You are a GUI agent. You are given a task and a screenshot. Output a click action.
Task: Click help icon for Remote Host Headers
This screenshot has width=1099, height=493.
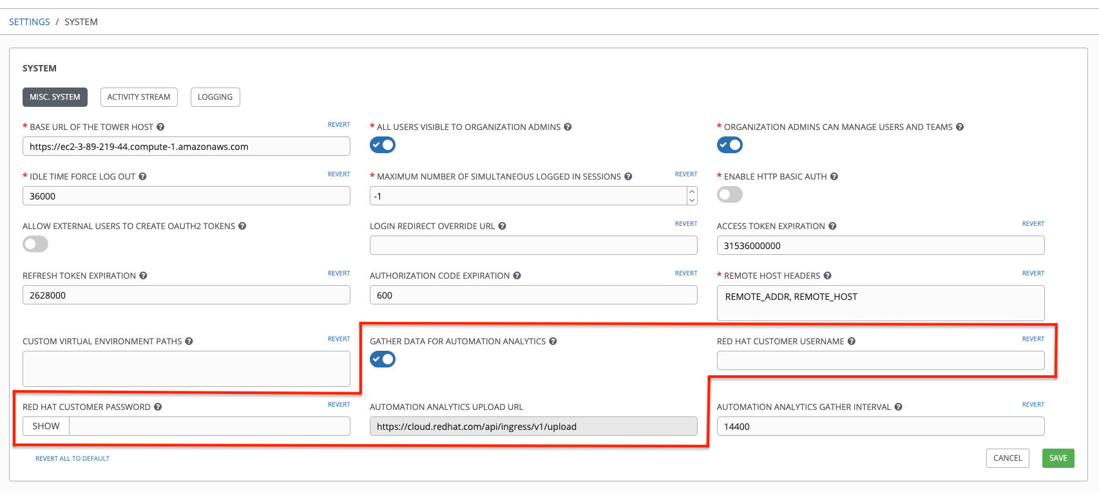pyautogui.click(x=827, y=276)
